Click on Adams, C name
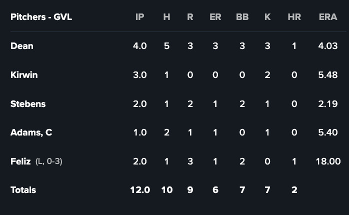This screenshot has height=215, width=349. (31, 132)
